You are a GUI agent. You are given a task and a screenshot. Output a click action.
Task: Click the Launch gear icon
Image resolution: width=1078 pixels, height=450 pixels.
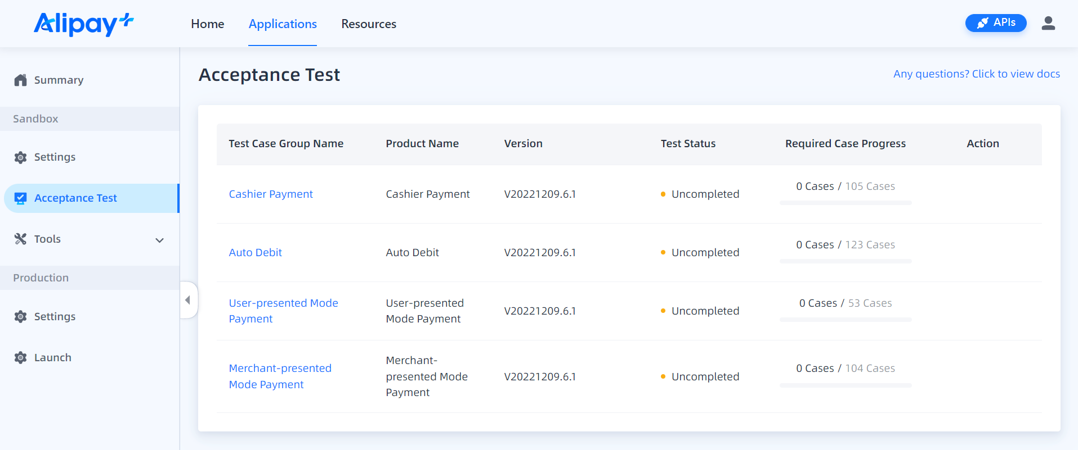21,358
